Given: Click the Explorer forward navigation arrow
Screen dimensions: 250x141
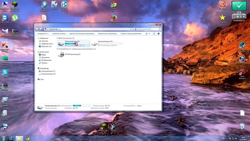Looking at the screenshot, I should pos(41,29).
